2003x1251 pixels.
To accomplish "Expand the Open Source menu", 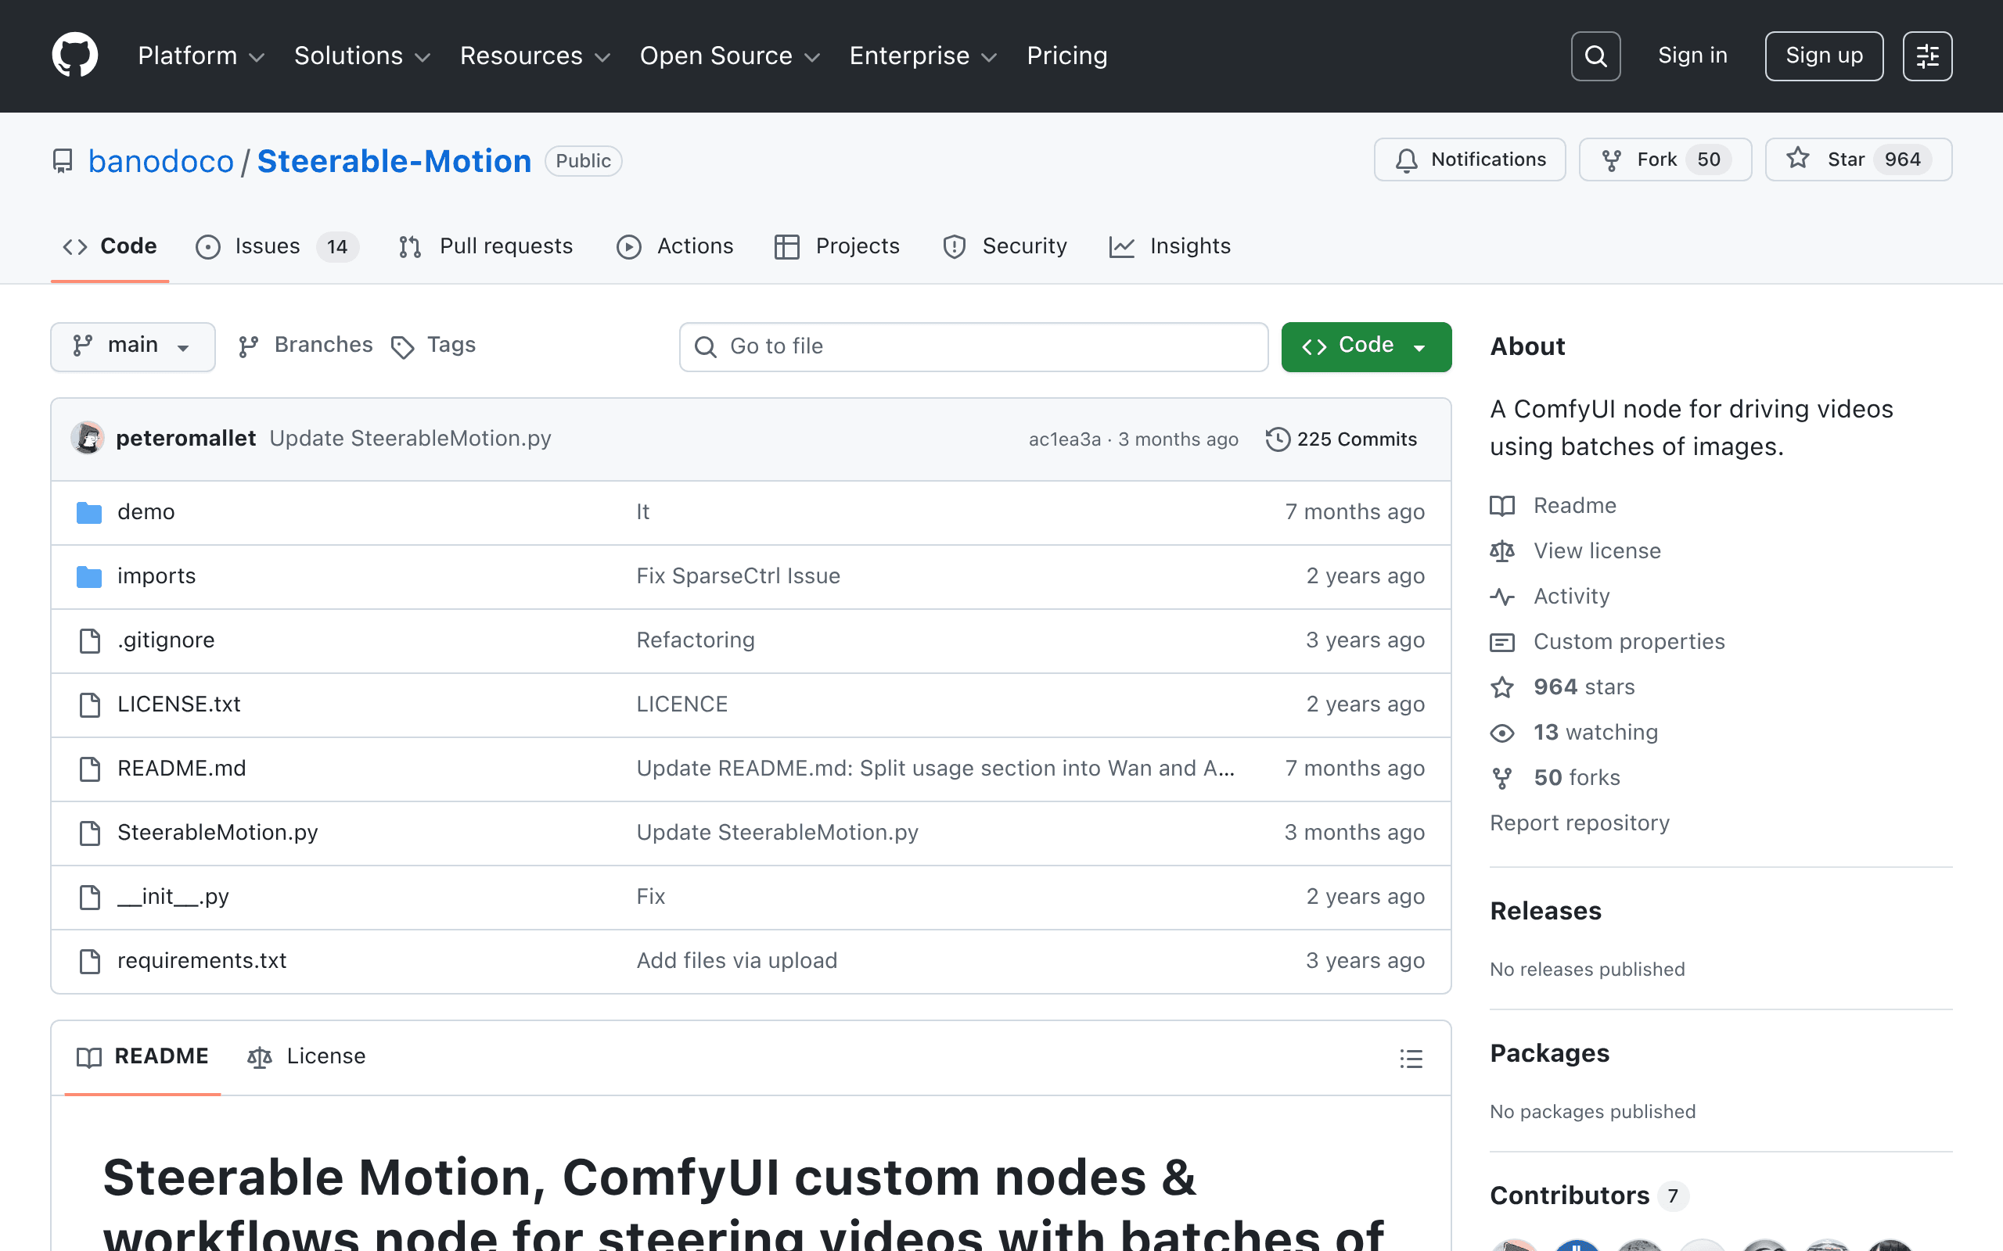I will tap(729, 56).
